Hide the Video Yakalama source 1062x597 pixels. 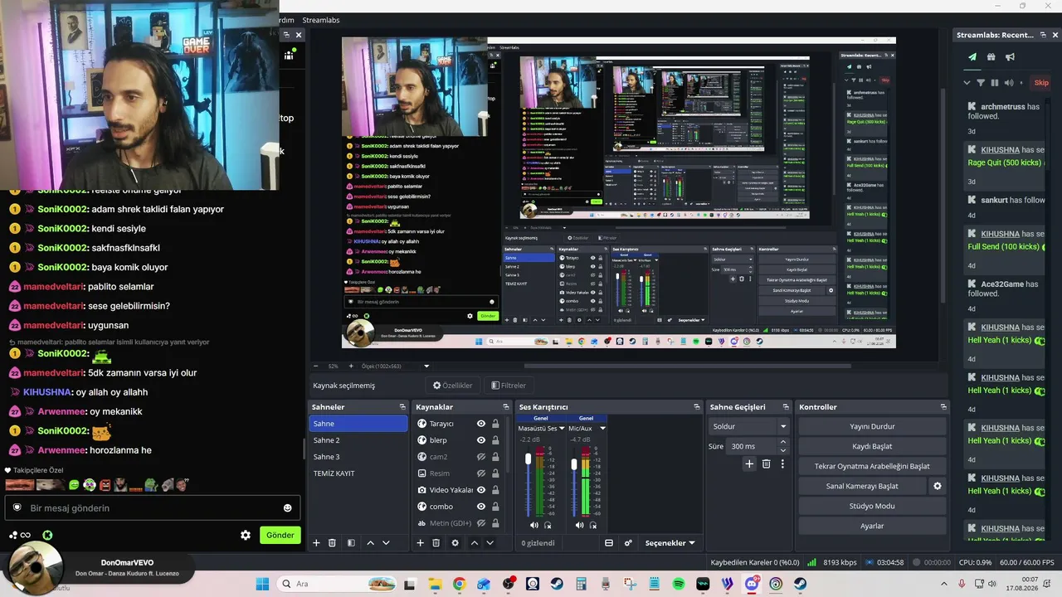[480, 490]
